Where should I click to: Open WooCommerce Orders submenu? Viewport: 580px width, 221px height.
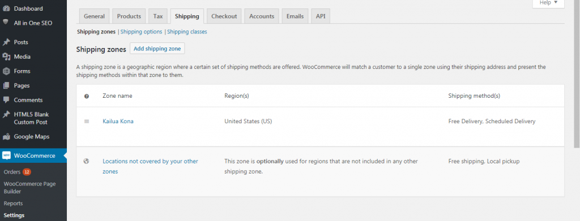[x=12, y=172]
